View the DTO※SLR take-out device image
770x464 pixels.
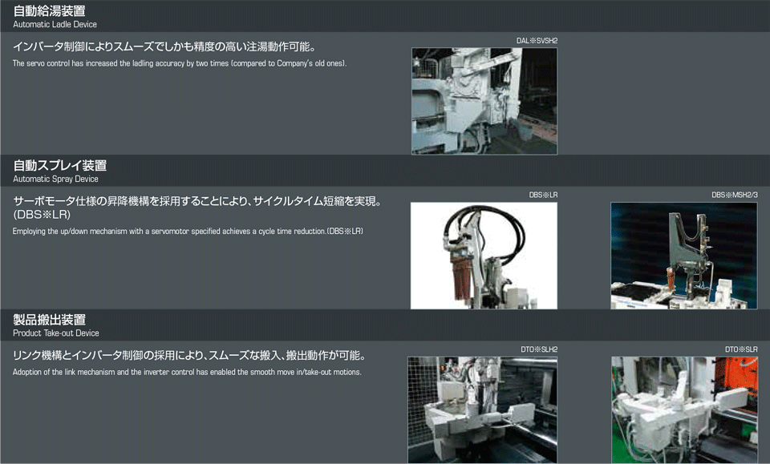(x=683, y=410)
